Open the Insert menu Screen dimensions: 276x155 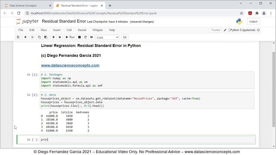[x=56, y=30]
